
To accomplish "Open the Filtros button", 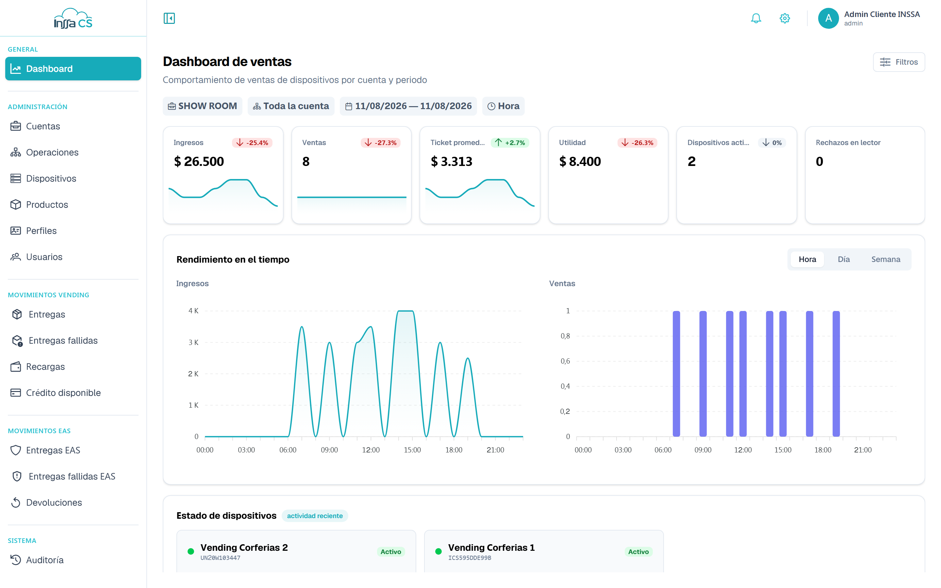I will tap(899, 62).
